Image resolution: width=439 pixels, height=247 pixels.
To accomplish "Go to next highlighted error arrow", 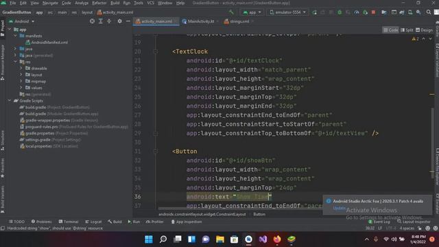I will click(430, 38).
